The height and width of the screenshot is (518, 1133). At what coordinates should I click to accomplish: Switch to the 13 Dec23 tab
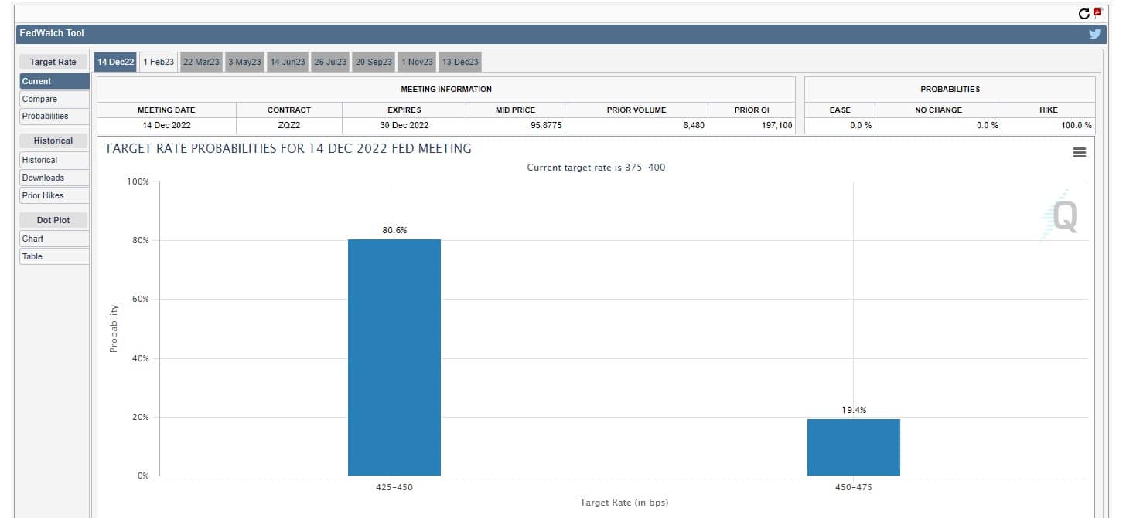[460, 62]
